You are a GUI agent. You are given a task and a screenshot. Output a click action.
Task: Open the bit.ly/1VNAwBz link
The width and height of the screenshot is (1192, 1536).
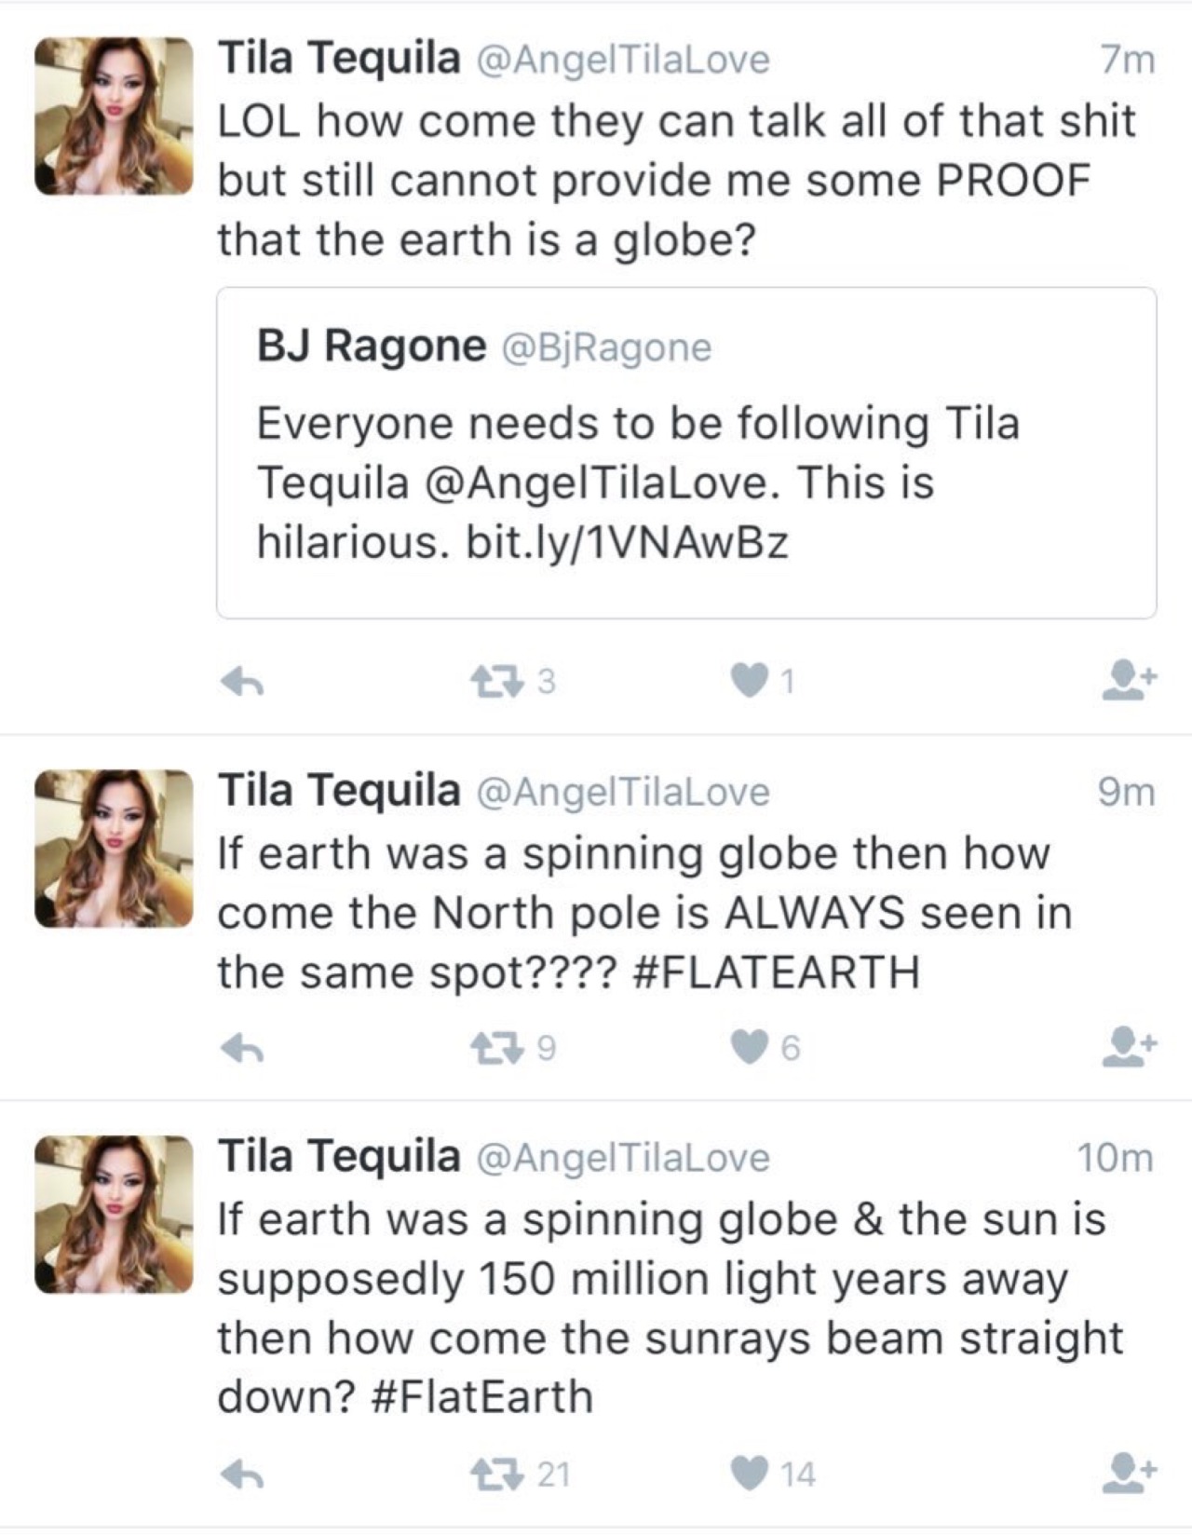[x=627, y=541]
